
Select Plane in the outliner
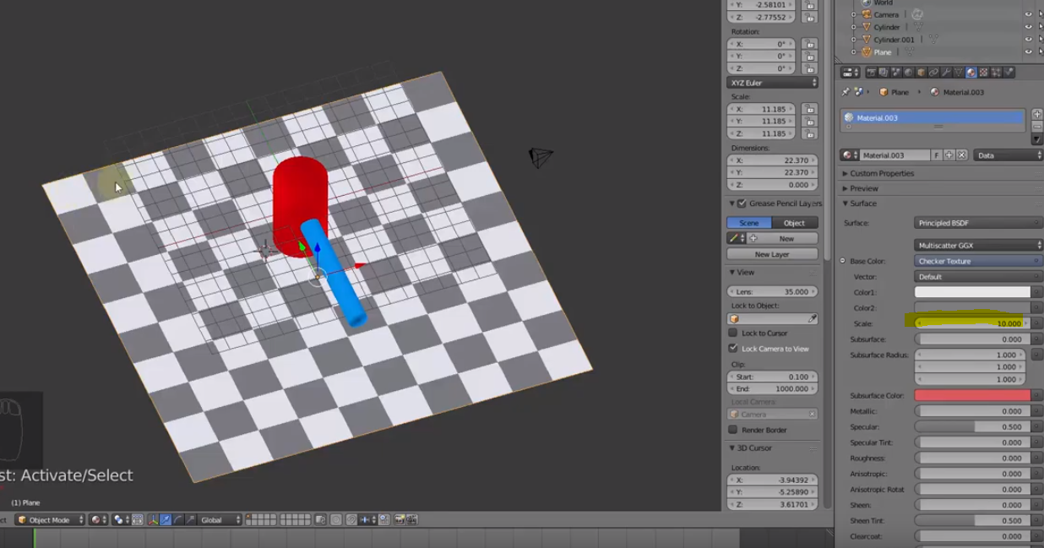coord(883,52)
